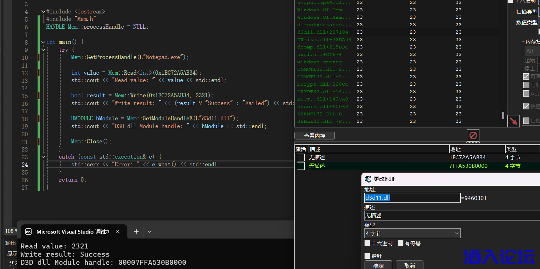Enable the 有符号 checkbox

point(401,244)
